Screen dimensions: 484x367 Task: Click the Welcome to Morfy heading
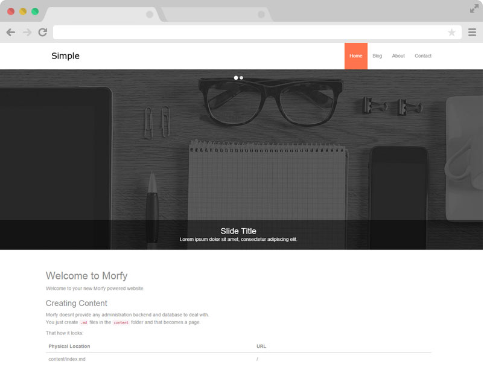(86, 276)
